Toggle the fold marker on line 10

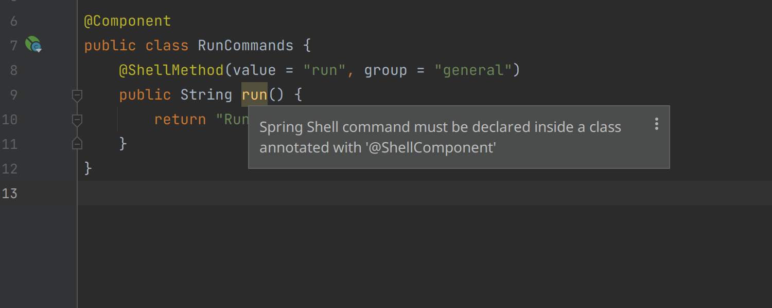click(77, 120)
